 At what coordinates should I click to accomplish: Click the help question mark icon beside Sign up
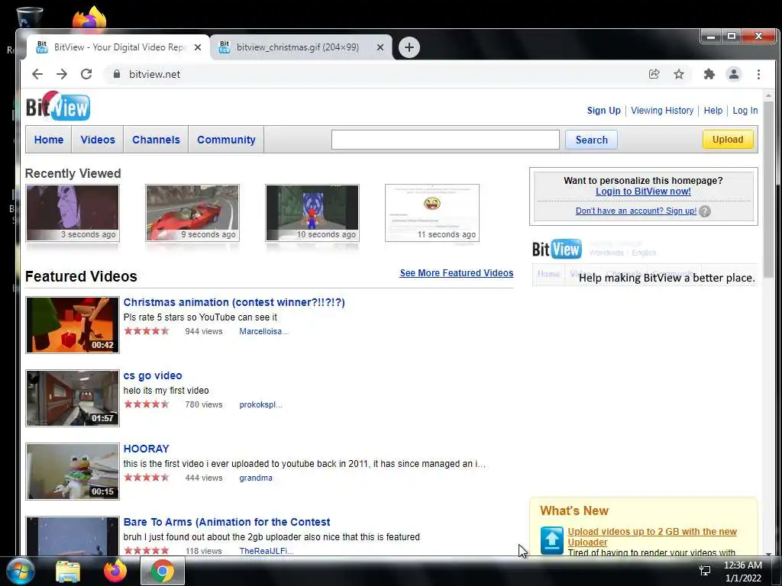704,211
